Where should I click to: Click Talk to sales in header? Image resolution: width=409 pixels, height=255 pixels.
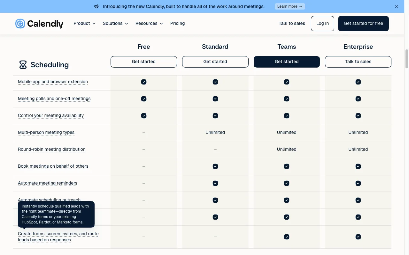292,23
